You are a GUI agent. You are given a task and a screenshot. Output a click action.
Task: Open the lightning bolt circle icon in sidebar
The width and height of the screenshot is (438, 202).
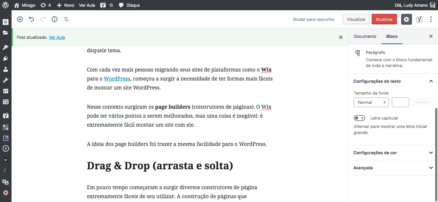[5, 148]
